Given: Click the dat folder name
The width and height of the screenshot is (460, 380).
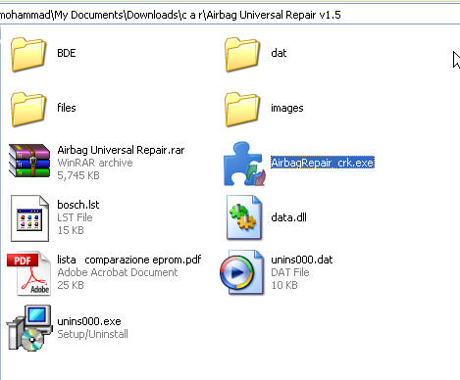Looking at the screenshot, I should coord(279,53).
